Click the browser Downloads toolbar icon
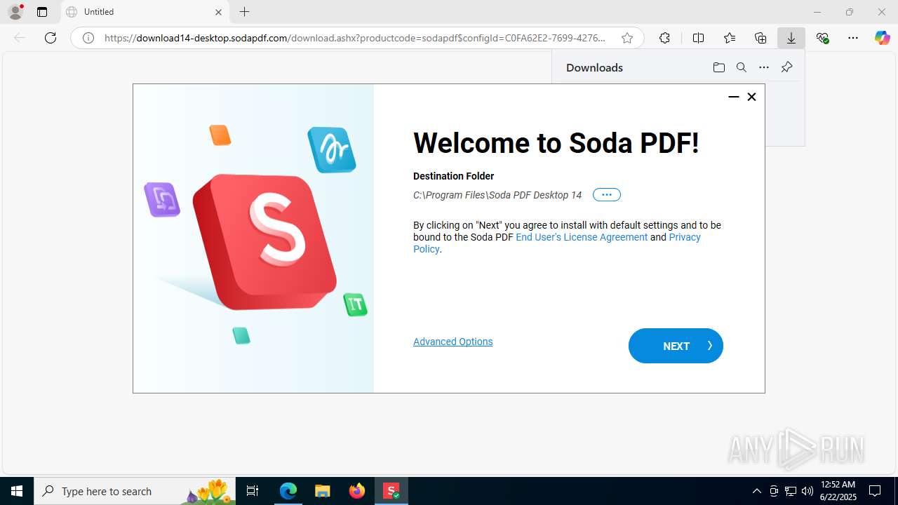This screenshot has width=898, height=505. [x=791, y=38]
